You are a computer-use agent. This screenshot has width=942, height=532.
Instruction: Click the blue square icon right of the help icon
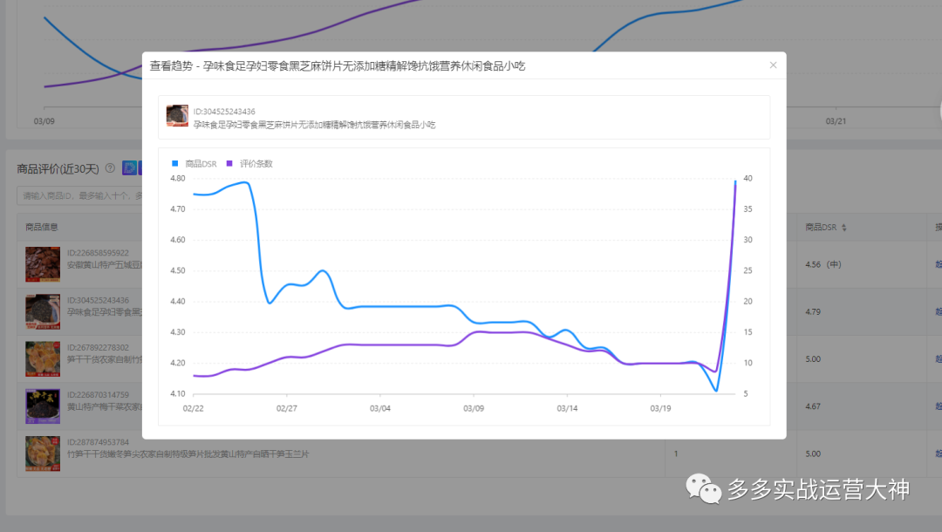tap(128, 168)
